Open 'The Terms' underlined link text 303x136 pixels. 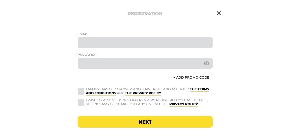pyautogui.click(x=200, y=89)
